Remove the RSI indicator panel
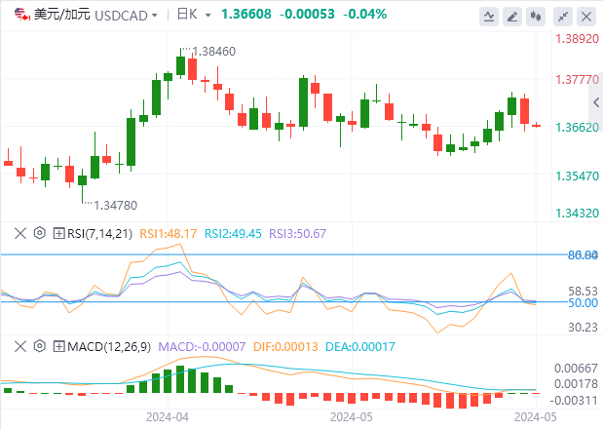The image size is (603, 430). coord(20,233)
